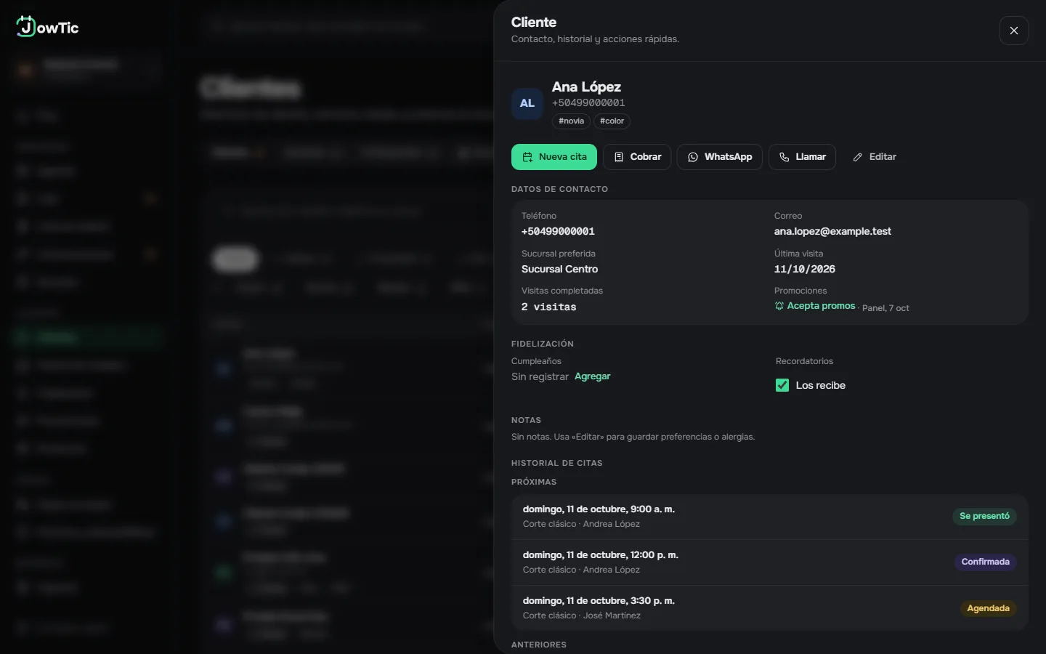The width and height of the screenshot is (1046, 654).
Task: Click the phone value +50499000001 under Teléfono
Action: click(x=558, y=231)
